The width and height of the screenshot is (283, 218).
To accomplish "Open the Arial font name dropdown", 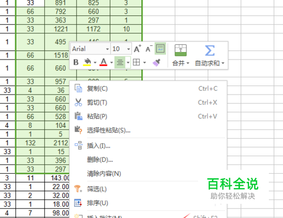I will click(x=108, y=49).
